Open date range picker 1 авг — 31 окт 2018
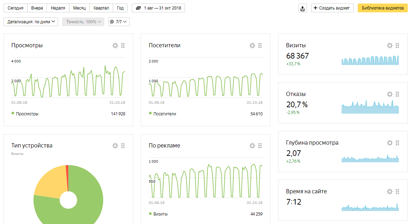 (158, 8)
